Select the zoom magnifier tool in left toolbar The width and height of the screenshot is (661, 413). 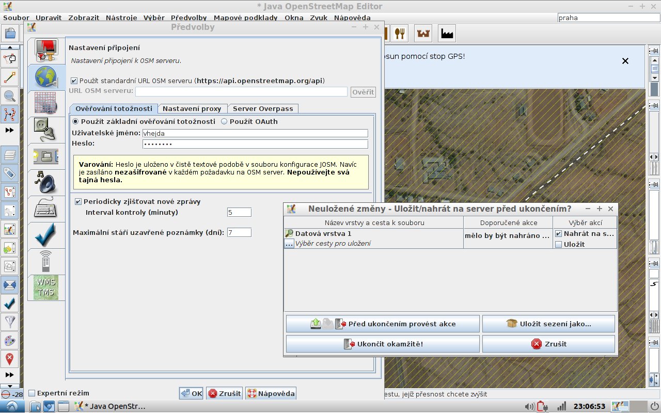(9, 96)
